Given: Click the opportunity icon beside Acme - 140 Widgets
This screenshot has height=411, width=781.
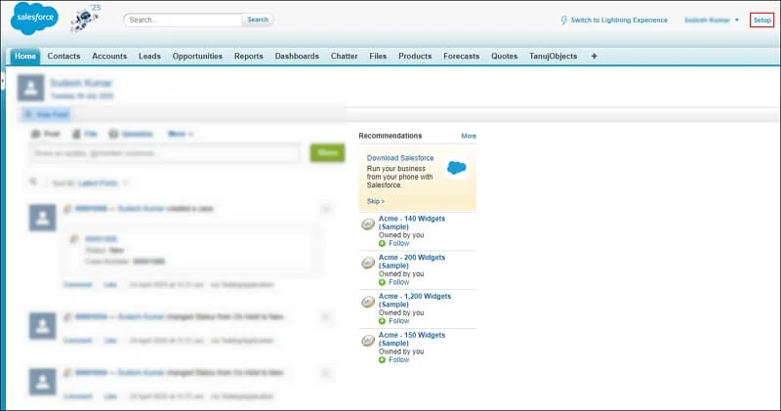Looking at the screenshot, I should [368, 225].
